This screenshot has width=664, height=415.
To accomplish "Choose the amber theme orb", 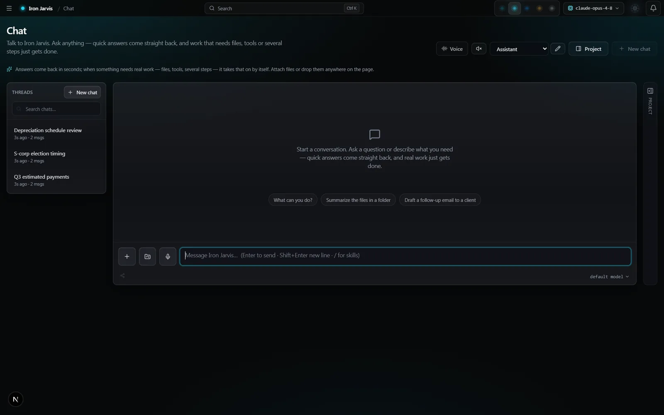I will (x=539, y=8).
